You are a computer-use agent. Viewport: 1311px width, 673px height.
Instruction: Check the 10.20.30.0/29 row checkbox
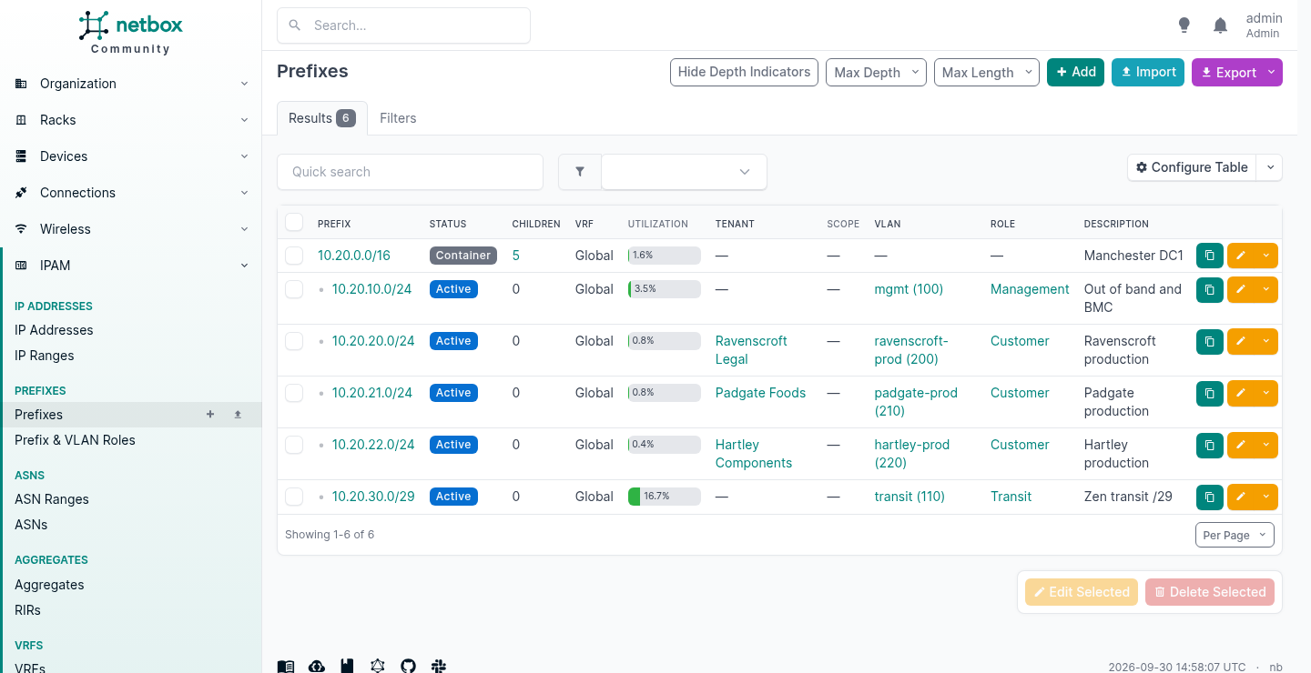(x=294, y=497)
